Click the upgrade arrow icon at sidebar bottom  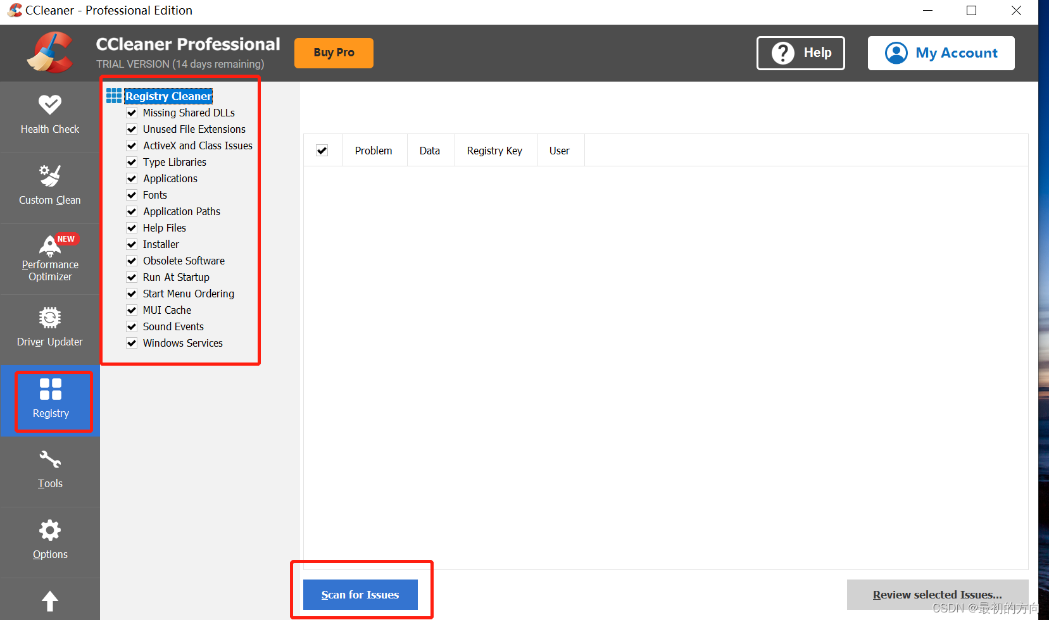click(50, 601)
